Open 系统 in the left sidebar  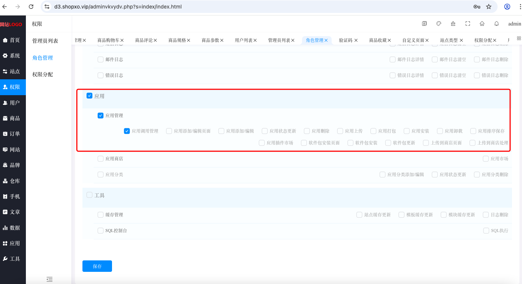(x=13, y=56)
